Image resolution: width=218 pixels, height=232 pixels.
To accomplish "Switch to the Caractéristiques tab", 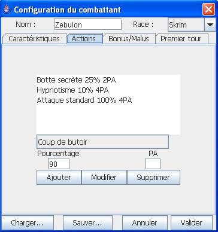I will tap(34, 39).
